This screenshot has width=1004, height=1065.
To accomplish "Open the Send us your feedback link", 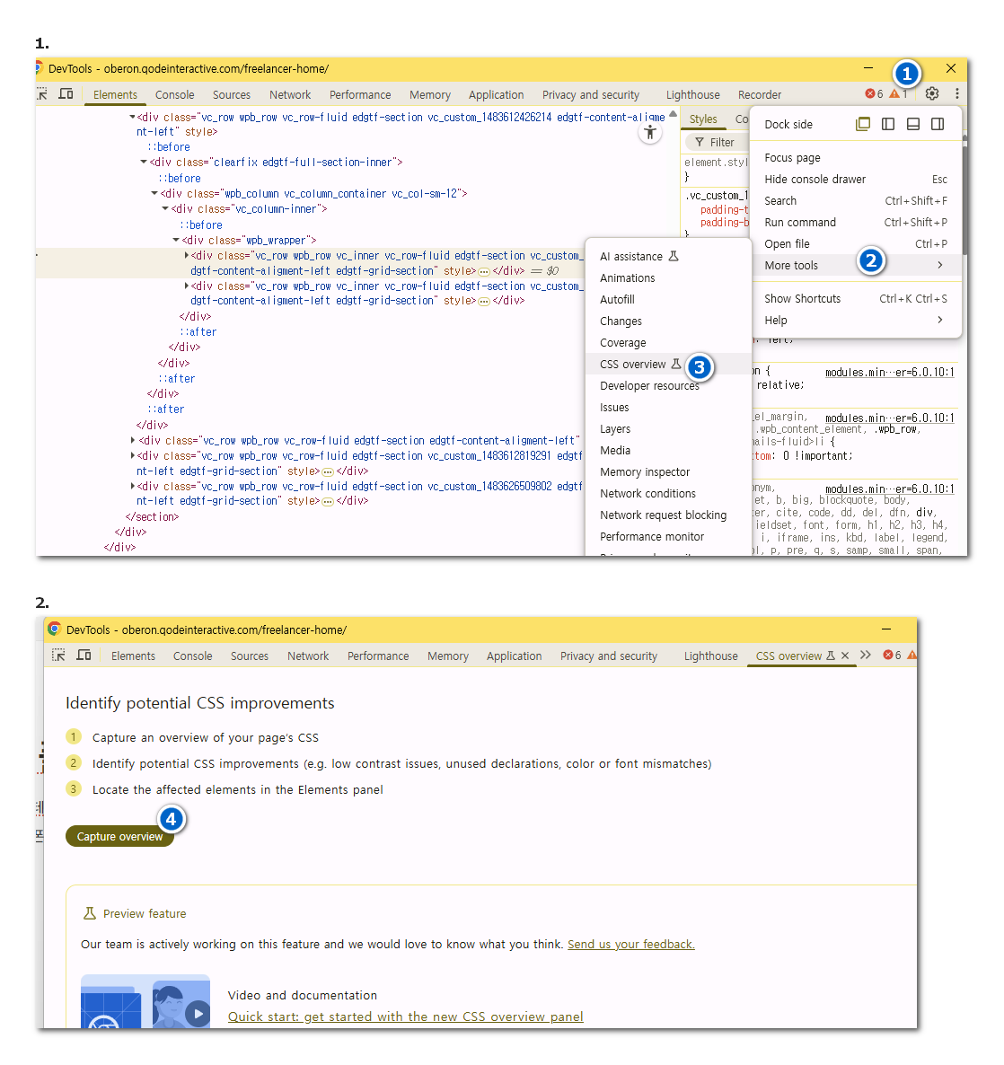I will coord(630,944).
